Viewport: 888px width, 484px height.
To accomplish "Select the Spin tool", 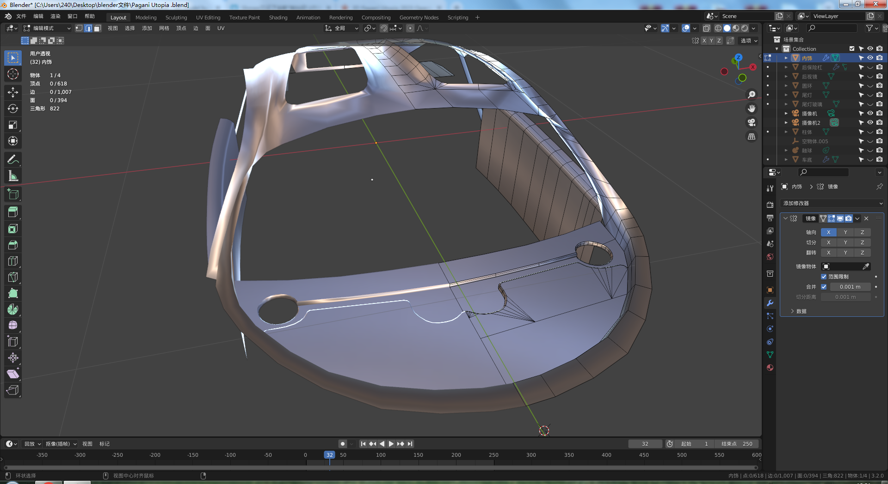I will (13, 309).
